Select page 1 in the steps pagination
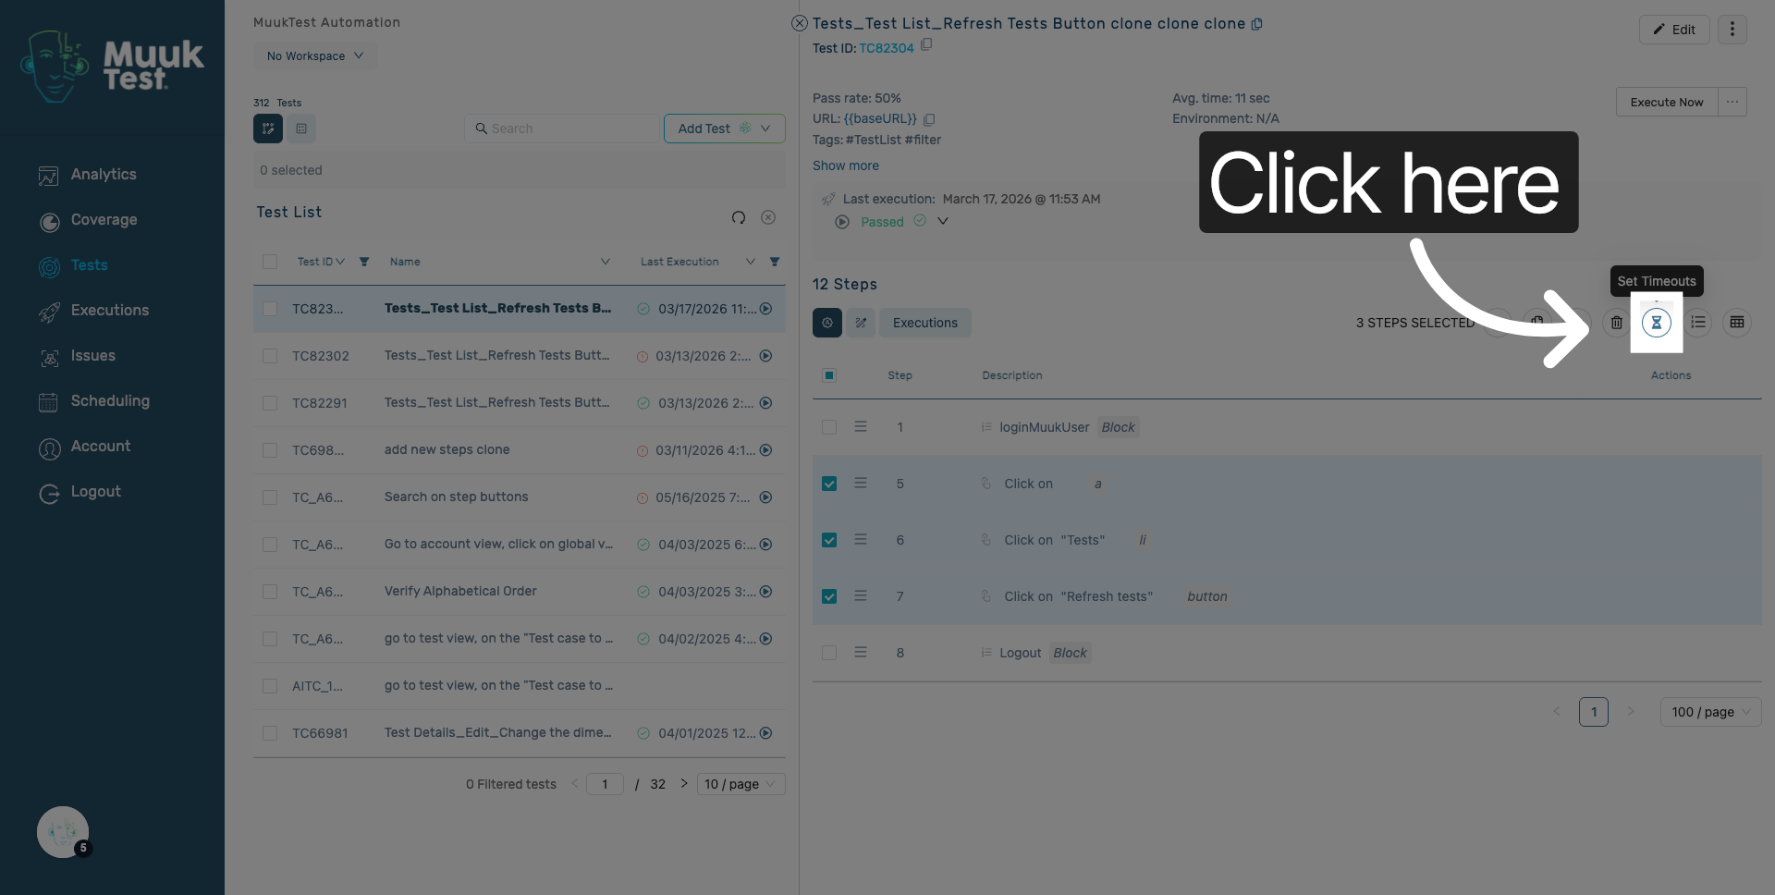This screenshot has height=895, width=1775. pyautogui.click(x=1594, y=712)
